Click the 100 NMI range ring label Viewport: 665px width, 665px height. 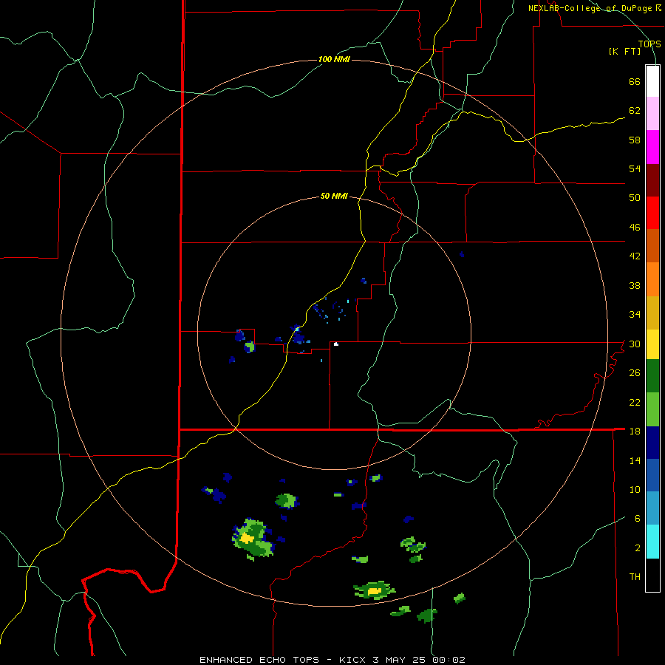point(334,59)
